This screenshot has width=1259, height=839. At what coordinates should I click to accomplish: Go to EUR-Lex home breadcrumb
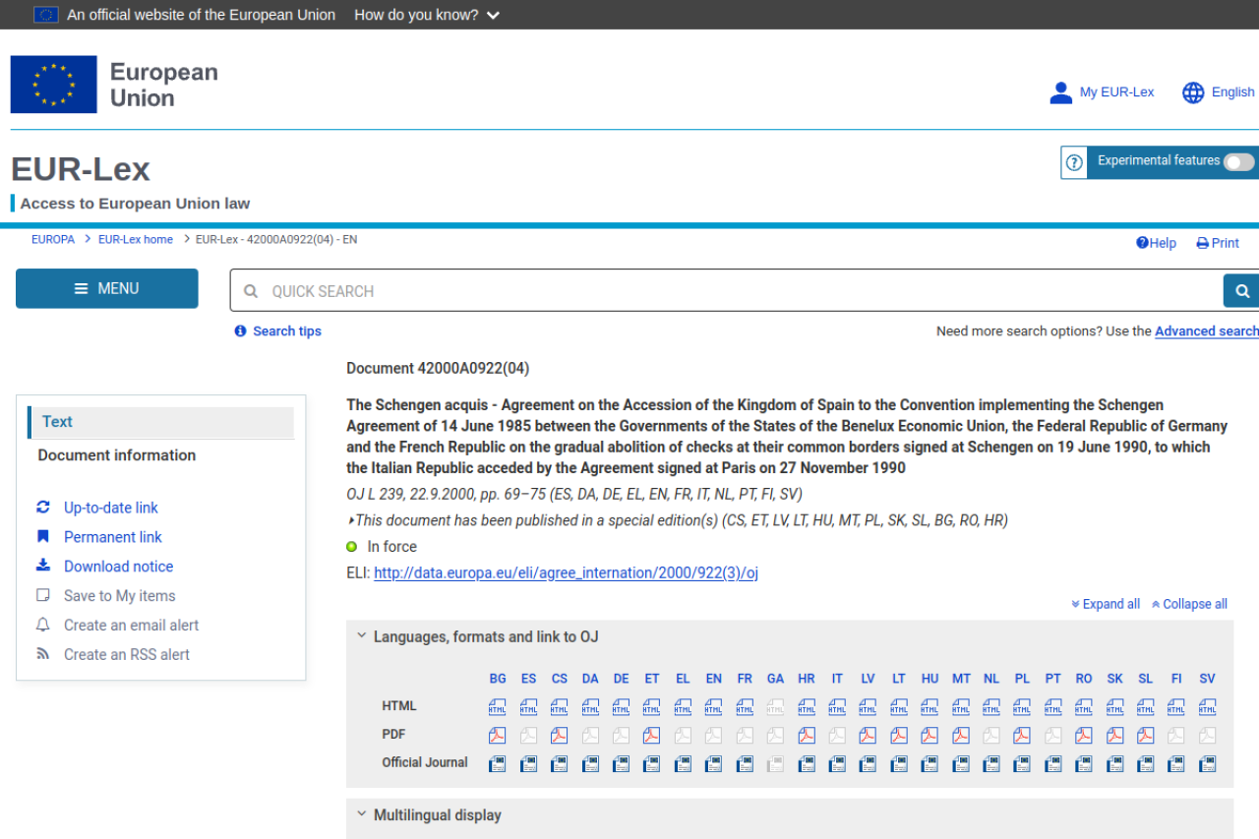pyautogui.click(x=136, y=239)
